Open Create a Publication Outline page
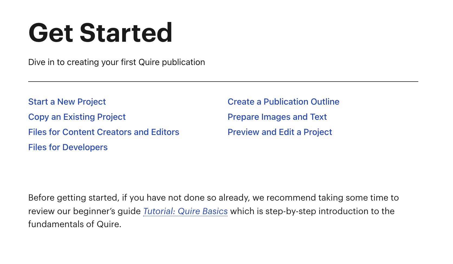The width and height of the screenshot is (453, 264). [283, 102]
